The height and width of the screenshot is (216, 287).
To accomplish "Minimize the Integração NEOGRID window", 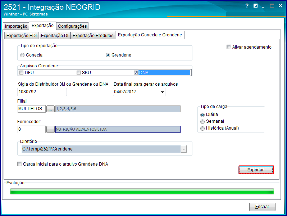I will coord(263,6).
